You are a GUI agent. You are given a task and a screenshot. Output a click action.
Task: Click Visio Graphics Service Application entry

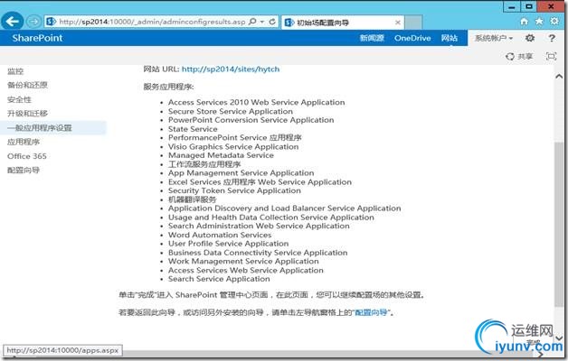coord(233,147)
